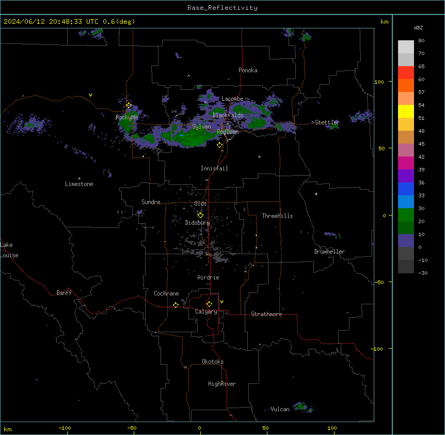Viewport: 445px width, 435px height.
Task: Select the Airdrie label
Action: coord(208,277)
